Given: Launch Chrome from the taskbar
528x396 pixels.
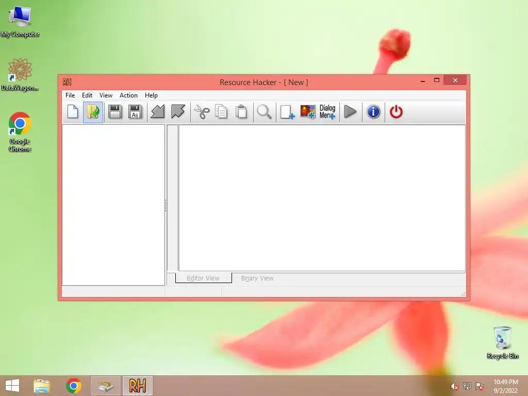Looking at the screenshot, I should 73,386.
